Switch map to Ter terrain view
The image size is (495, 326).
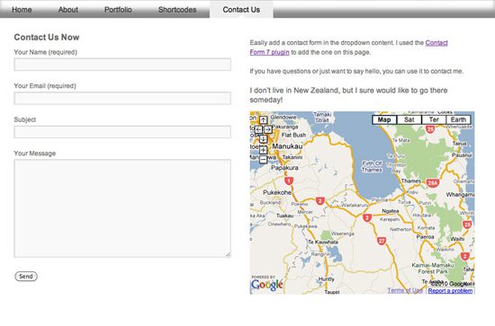(434, 119)
